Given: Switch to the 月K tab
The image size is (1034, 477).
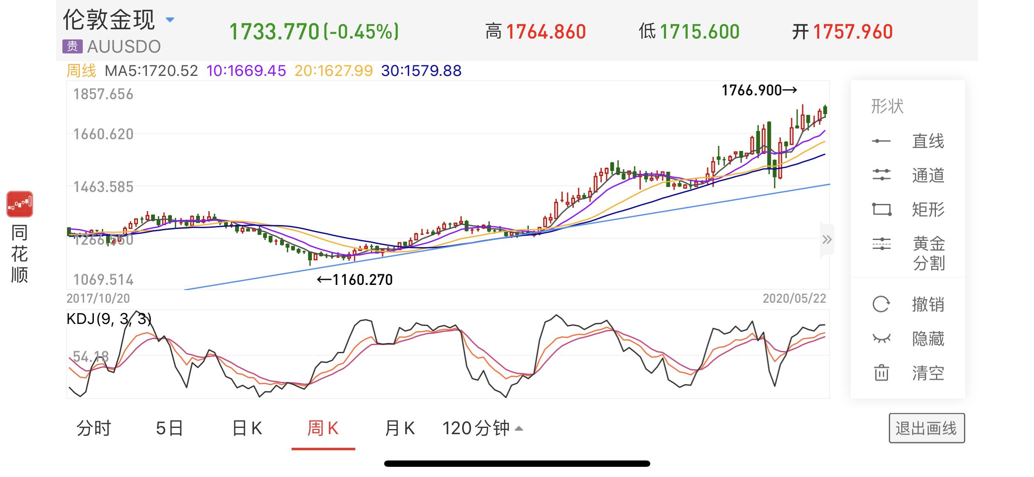Looking at the screenshot, I should (x=399, y=428).
